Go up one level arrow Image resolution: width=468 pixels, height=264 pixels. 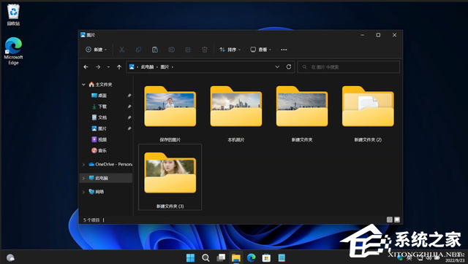(119, 67)
